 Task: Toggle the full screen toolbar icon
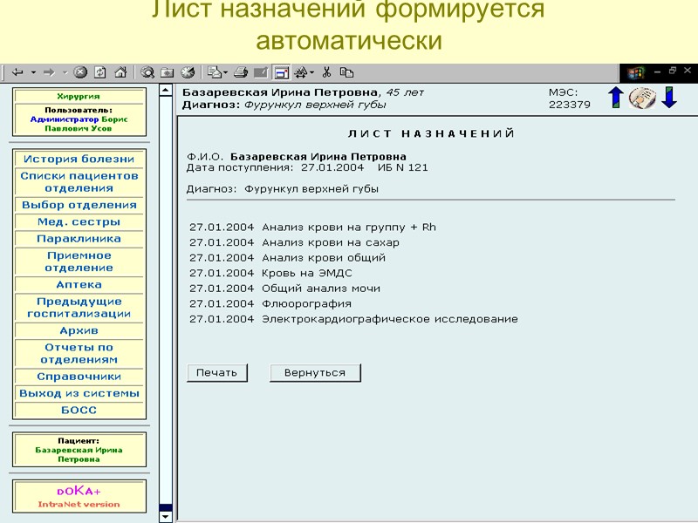(x=281, y=72)
